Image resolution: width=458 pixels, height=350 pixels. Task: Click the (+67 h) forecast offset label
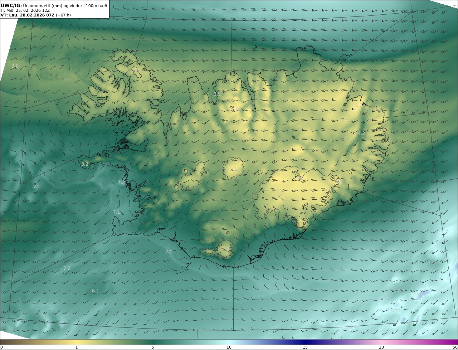(x=63, y=15)
